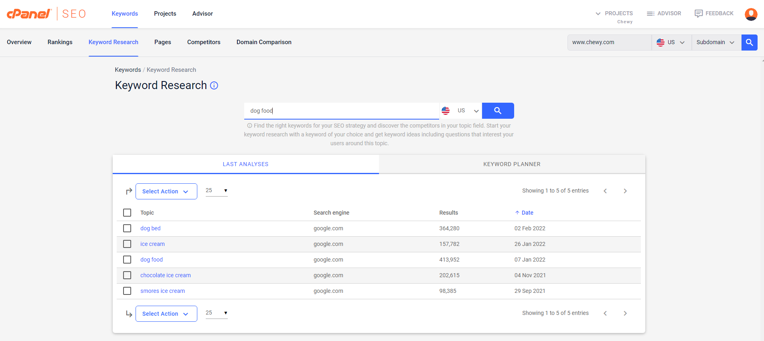Check the smores ice cream row

tap(127, 291)
